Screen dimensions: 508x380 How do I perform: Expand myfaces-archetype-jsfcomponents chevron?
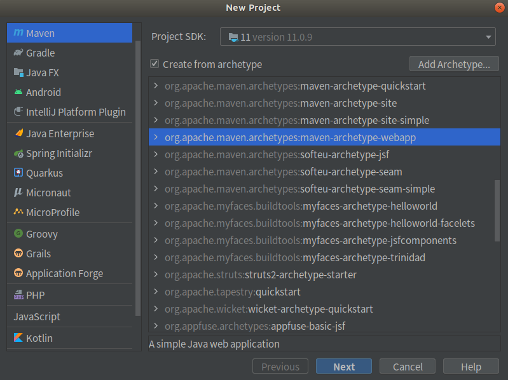(156, 240)
